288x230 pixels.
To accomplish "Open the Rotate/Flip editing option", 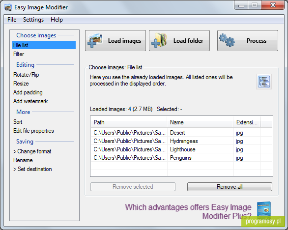I will tap(26, 75).
